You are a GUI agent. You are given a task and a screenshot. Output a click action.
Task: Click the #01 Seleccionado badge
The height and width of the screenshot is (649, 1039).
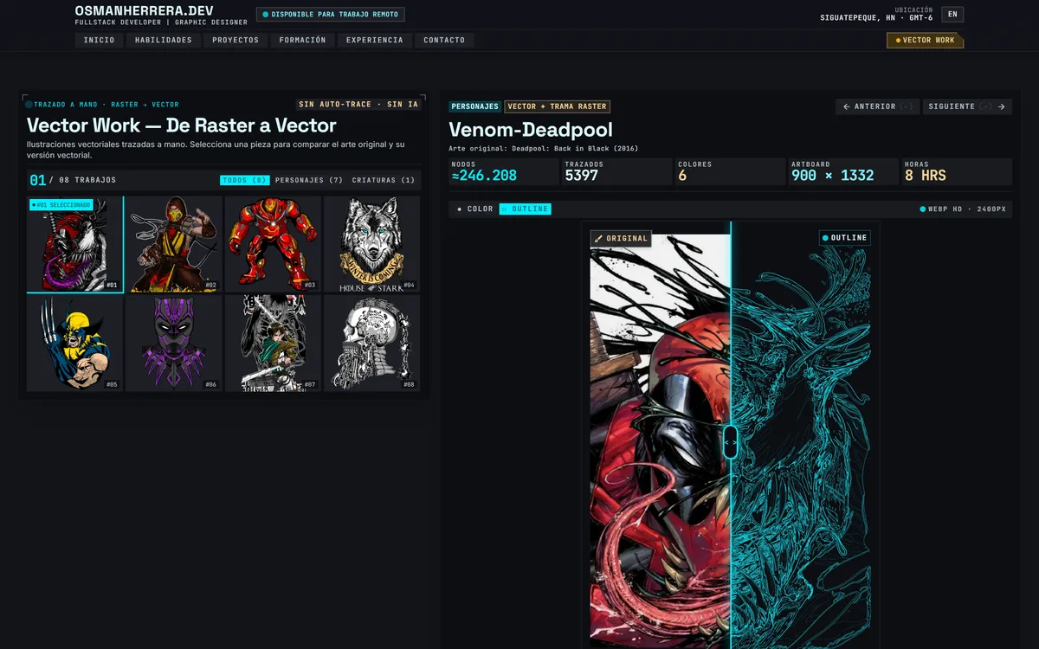tap(61, 205)
